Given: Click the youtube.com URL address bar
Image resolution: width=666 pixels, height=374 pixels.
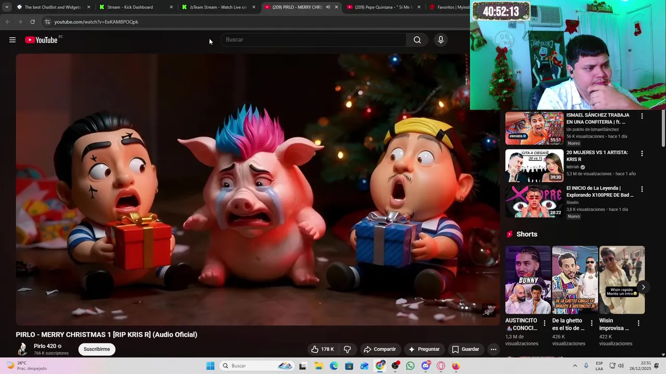Looking at the screenshot, I should pos(255,22).
